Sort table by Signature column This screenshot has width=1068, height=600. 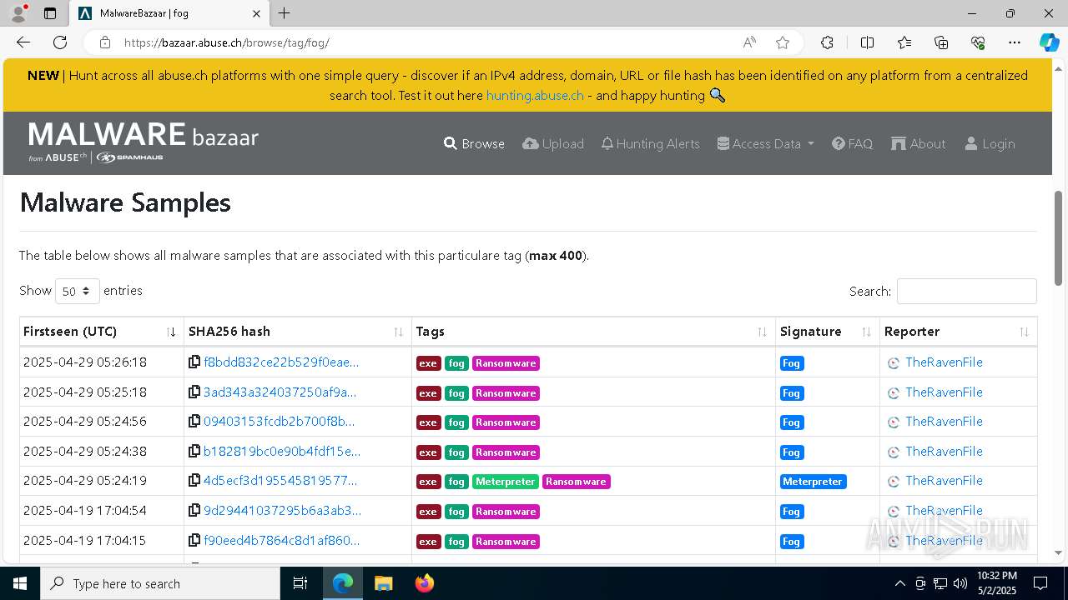(827, 332)
